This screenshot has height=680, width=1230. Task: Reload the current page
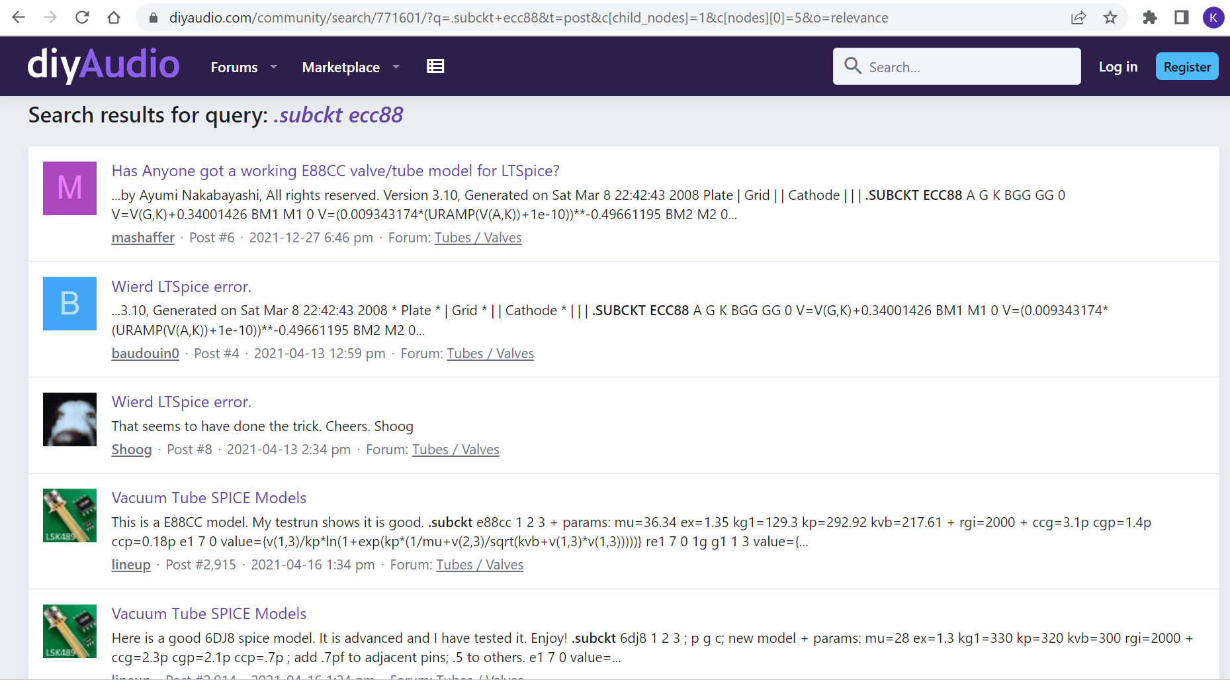[x=82, y=17]
